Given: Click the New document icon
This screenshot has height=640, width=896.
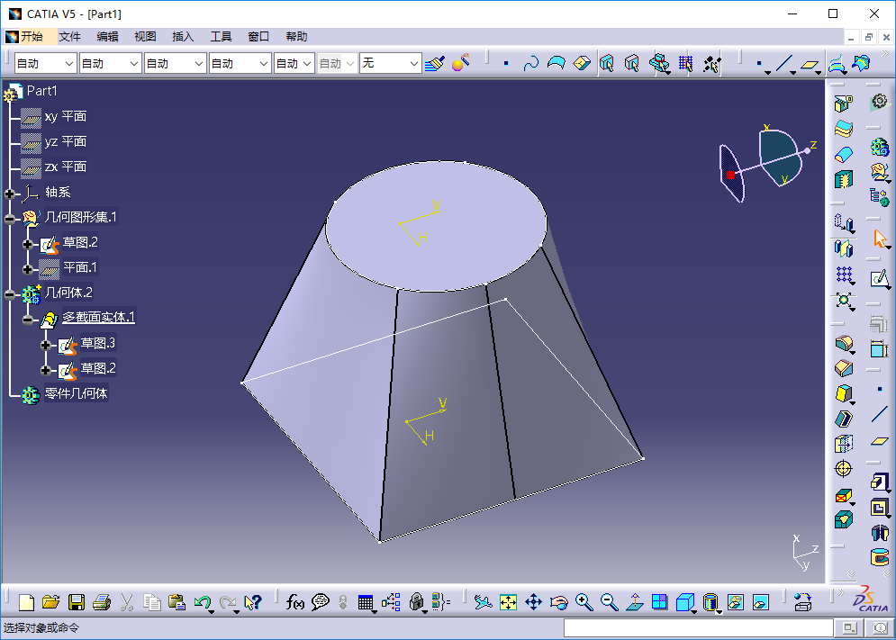Looking at the screenshot, I should [26, 602].
